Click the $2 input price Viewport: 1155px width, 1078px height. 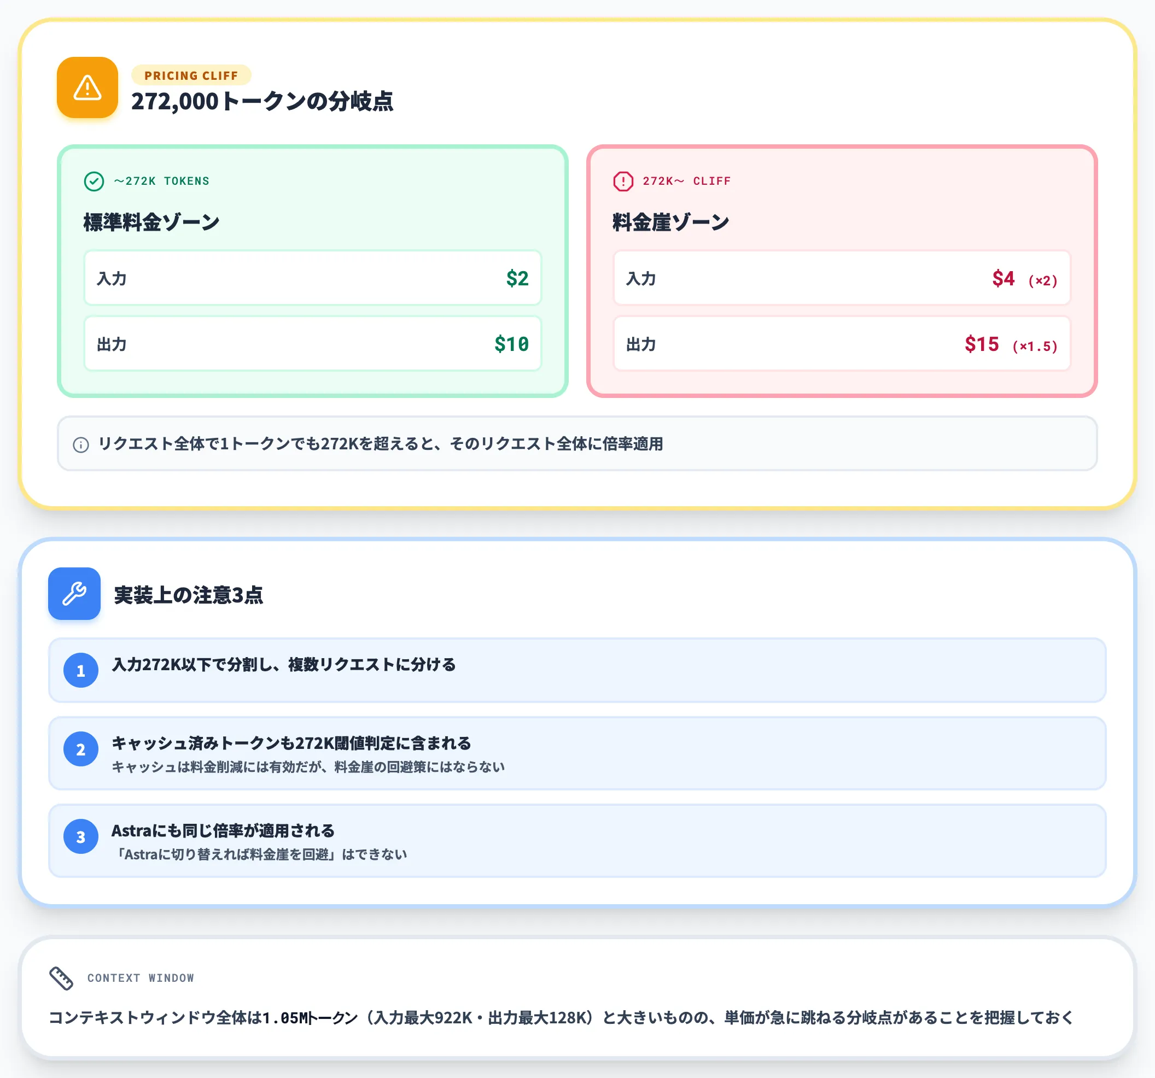coord(517,278)
